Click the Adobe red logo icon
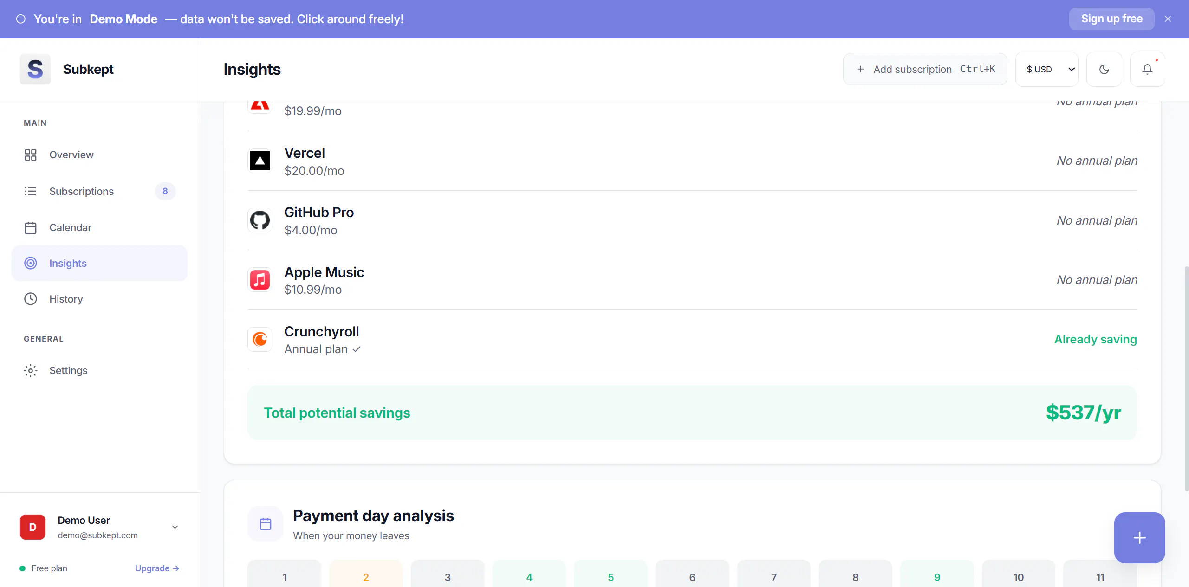This screenshot has width=1189, height=587. click(x=260, y=107)
